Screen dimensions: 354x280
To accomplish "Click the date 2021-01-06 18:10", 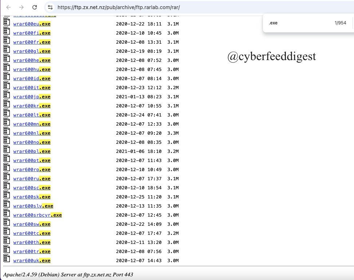I will tap(139, 151).
